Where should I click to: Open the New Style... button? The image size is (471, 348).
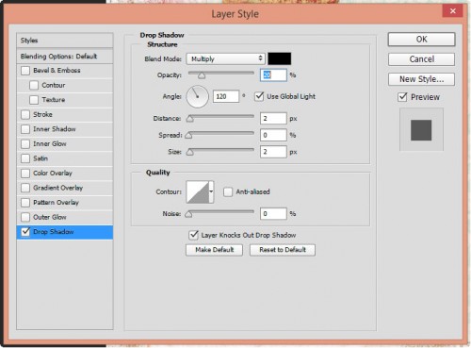click(421, 79)
